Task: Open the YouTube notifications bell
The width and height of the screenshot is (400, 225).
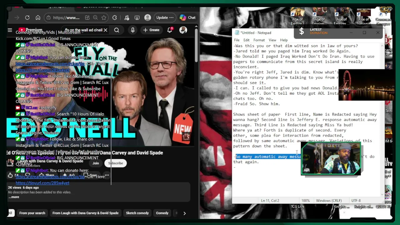Action: tap(170, 30)
